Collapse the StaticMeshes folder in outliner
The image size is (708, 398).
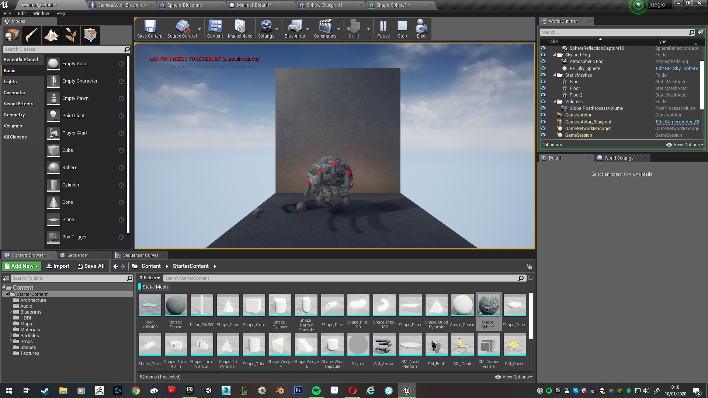(x=554, y=75)
